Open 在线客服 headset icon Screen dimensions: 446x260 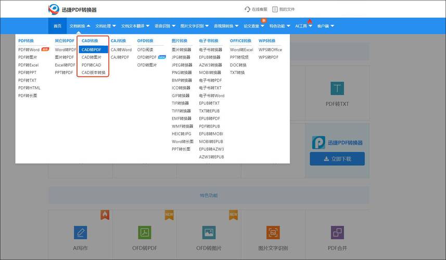click(247, 9)
